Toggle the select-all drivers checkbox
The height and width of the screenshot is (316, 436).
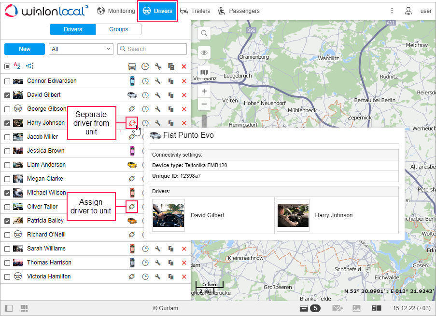(7, 66)
